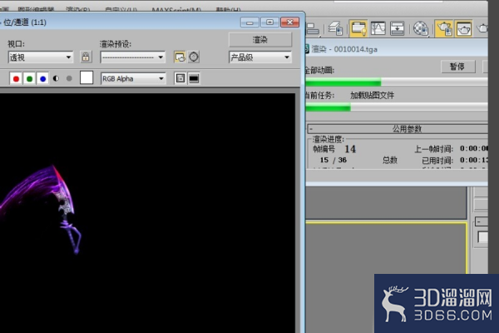Open the Manage Layers toolbar icon
This screenshot has width=499, height=333.
click(x=335, y=28)
